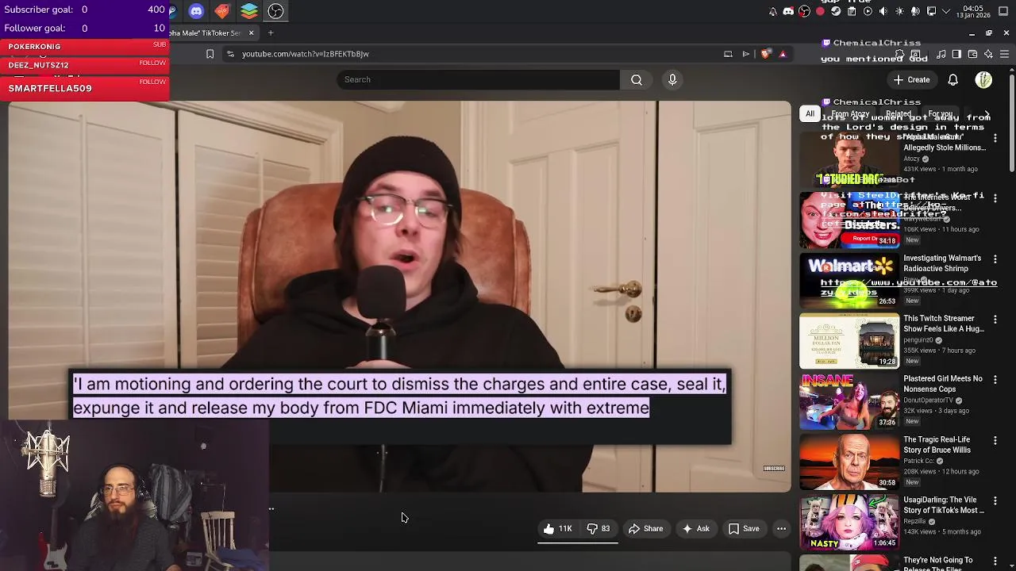Click the 11K like count

[x=565, y=528]
